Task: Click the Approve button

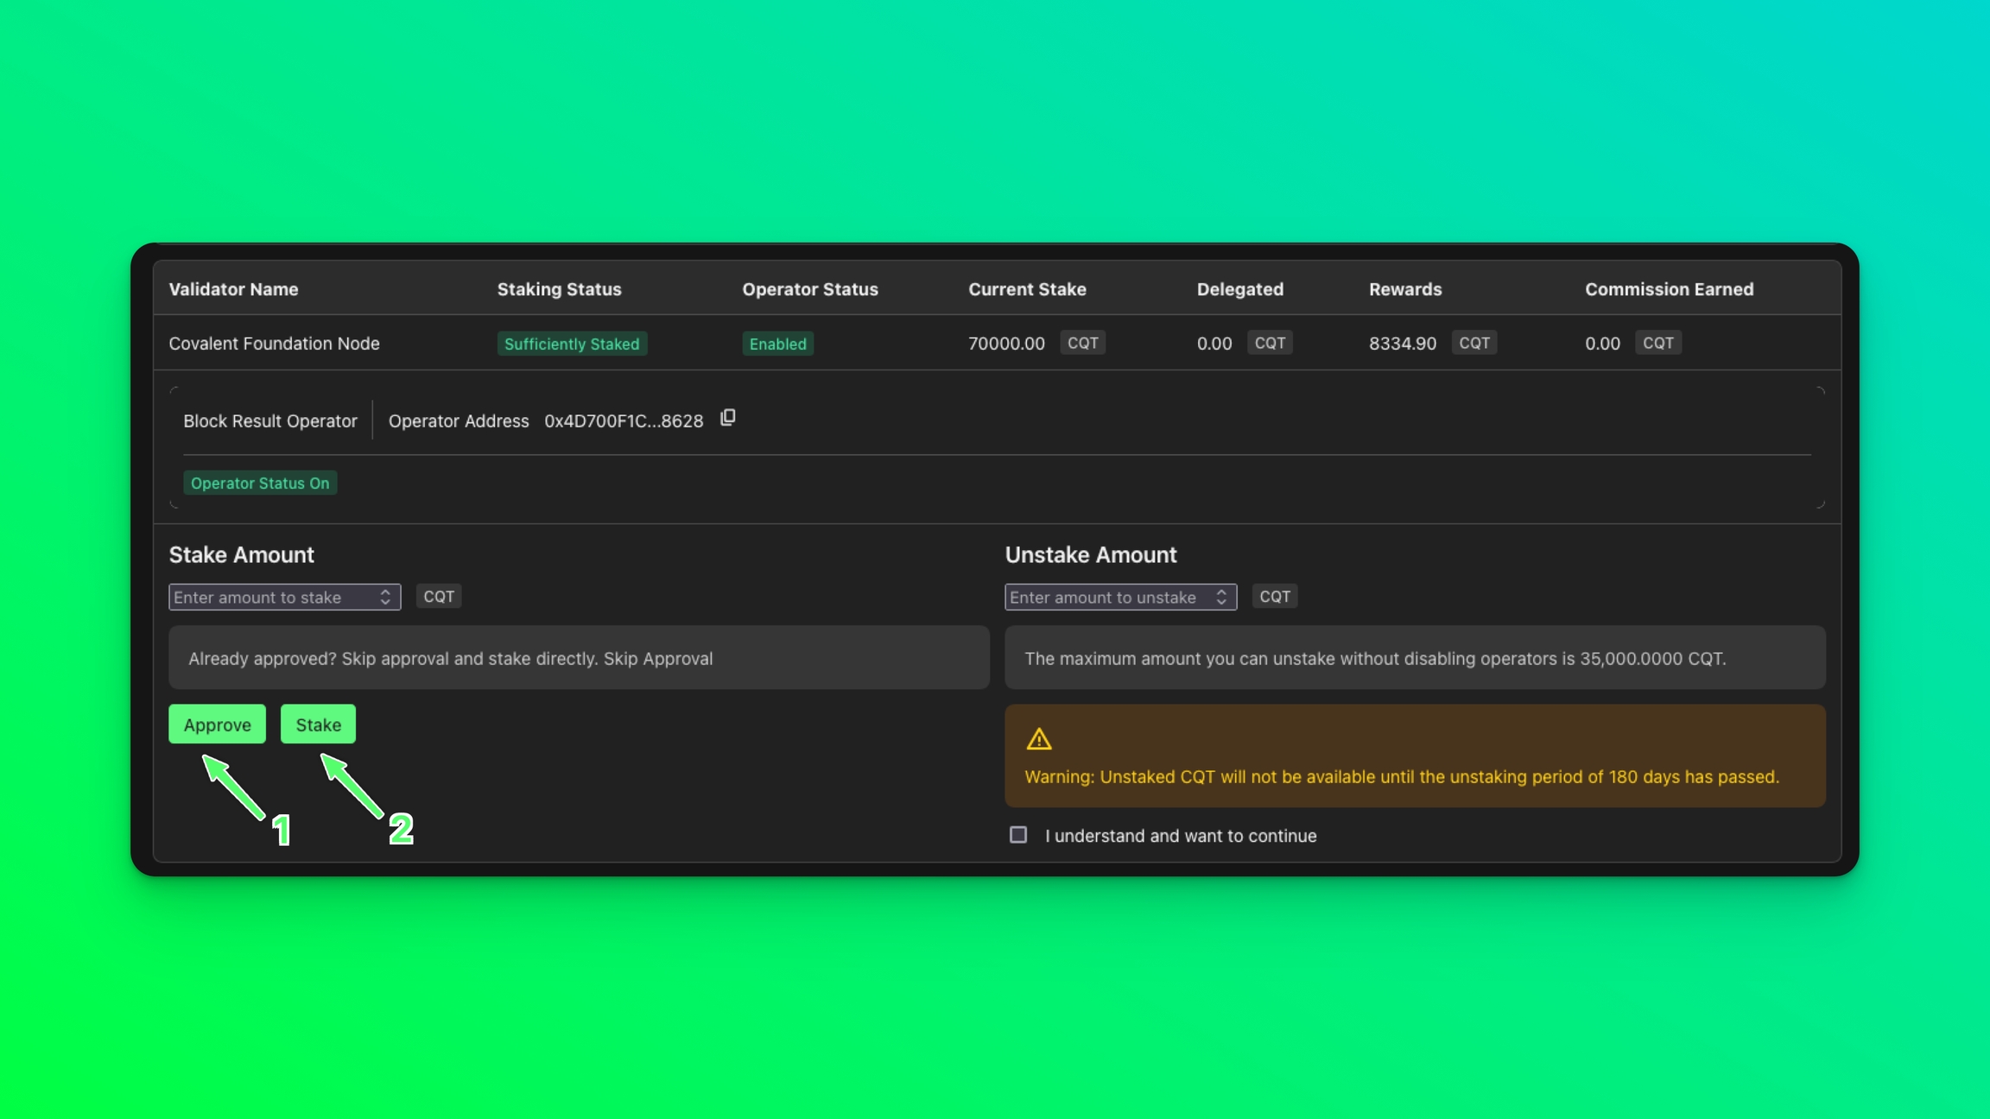Action: (217, 724)
